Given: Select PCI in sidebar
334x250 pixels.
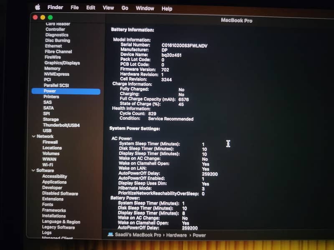Looking at the screenshot, I should tap(47, 80).
